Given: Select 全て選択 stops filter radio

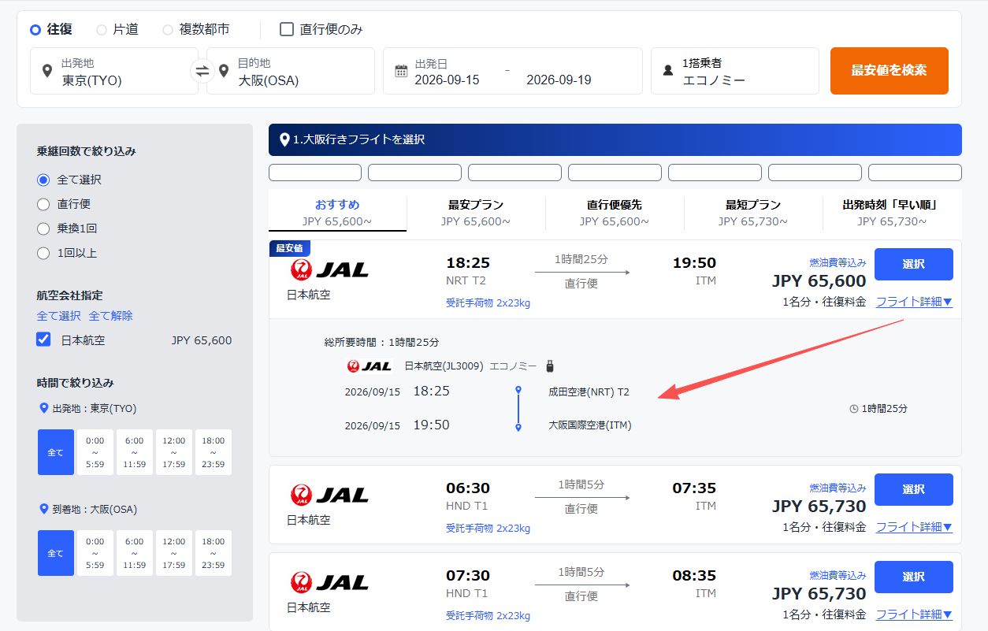Looking at the screenshot, I should 43,180.
